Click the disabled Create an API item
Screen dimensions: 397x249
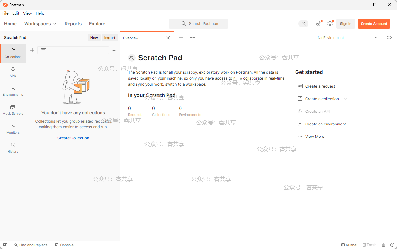[314, 112]
